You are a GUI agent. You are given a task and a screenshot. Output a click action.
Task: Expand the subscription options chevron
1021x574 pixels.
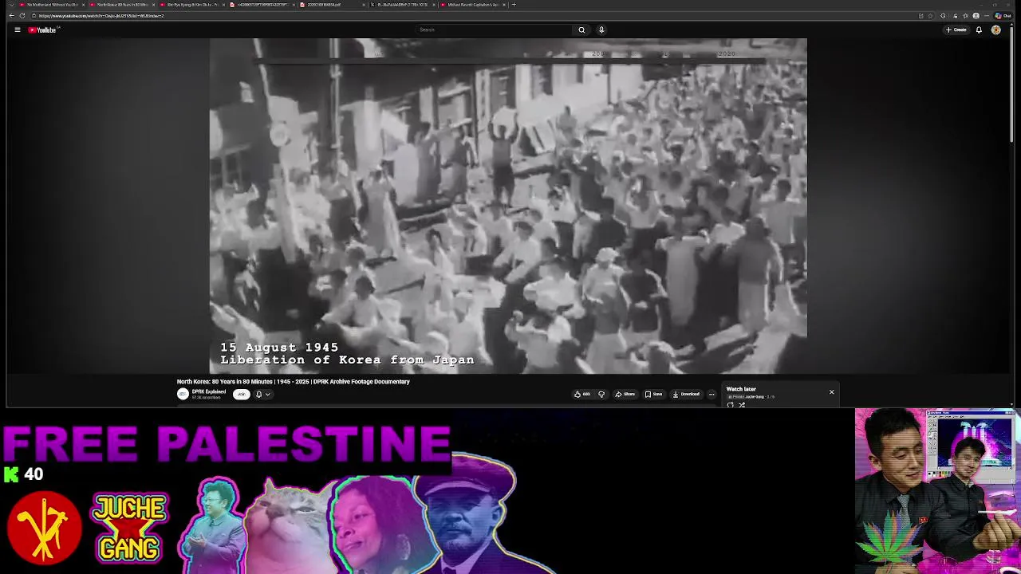(x=267, y=394)
